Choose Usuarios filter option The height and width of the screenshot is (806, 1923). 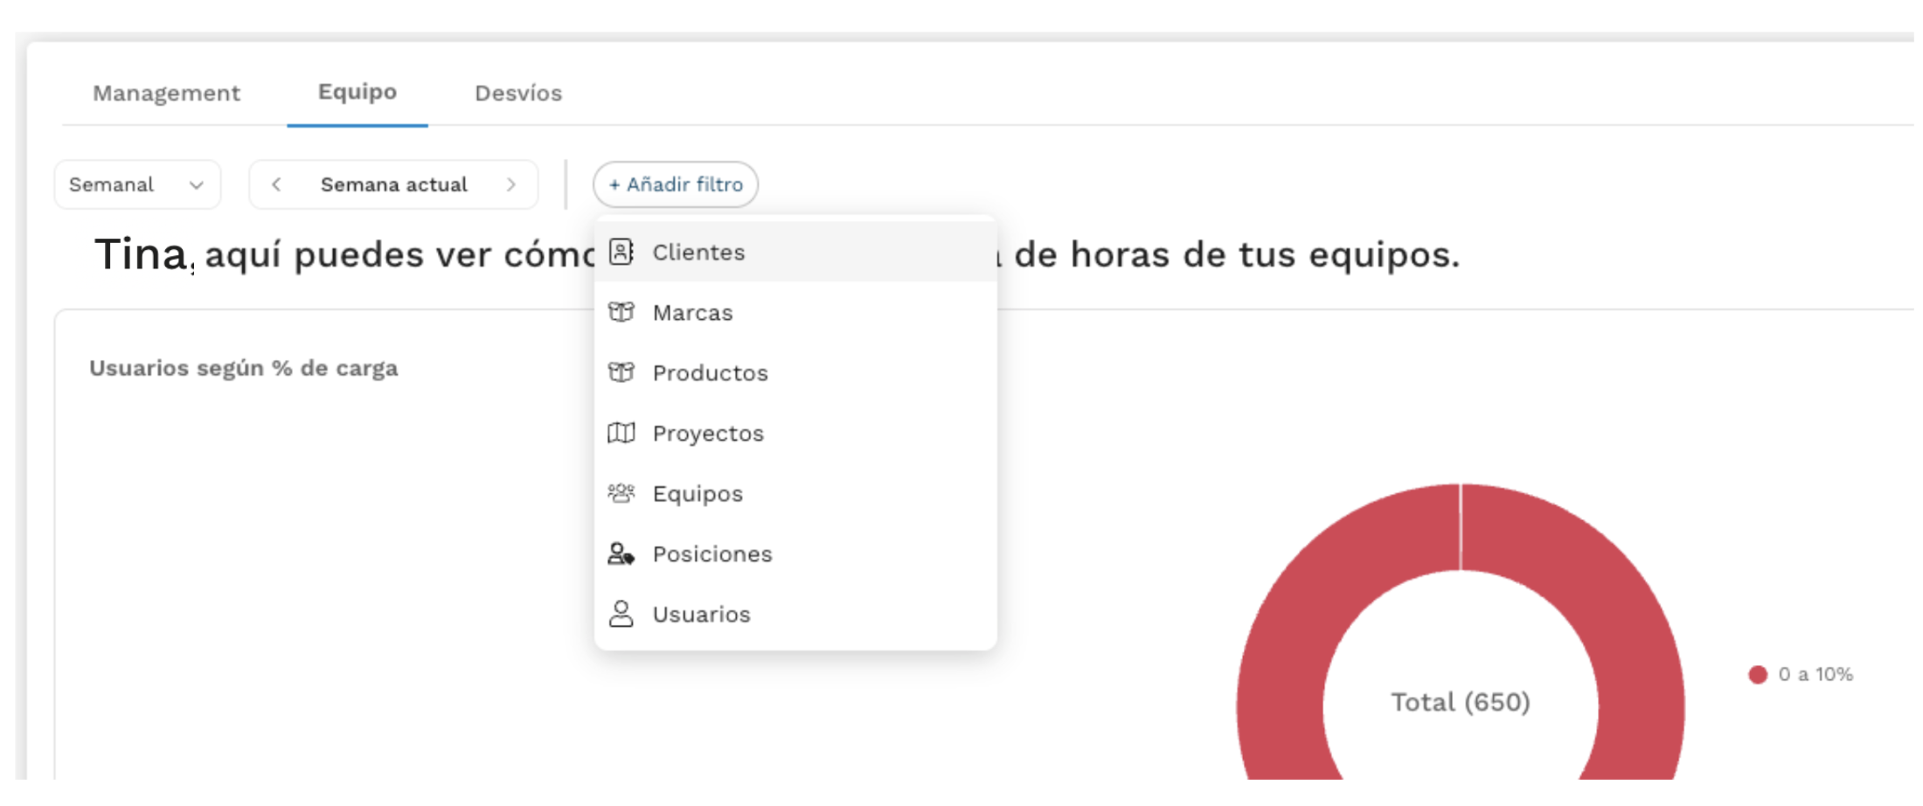(x=795, y=614)
